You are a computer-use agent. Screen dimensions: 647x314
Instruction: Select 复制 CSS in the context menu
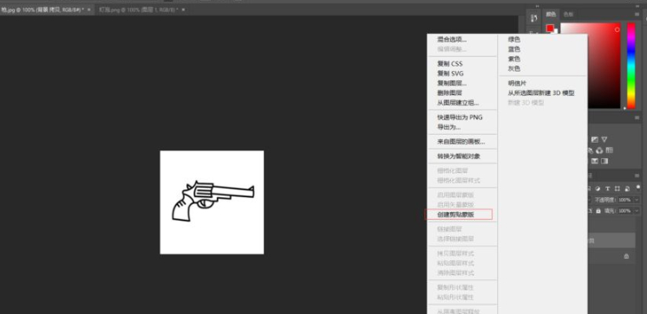(450, 64)
